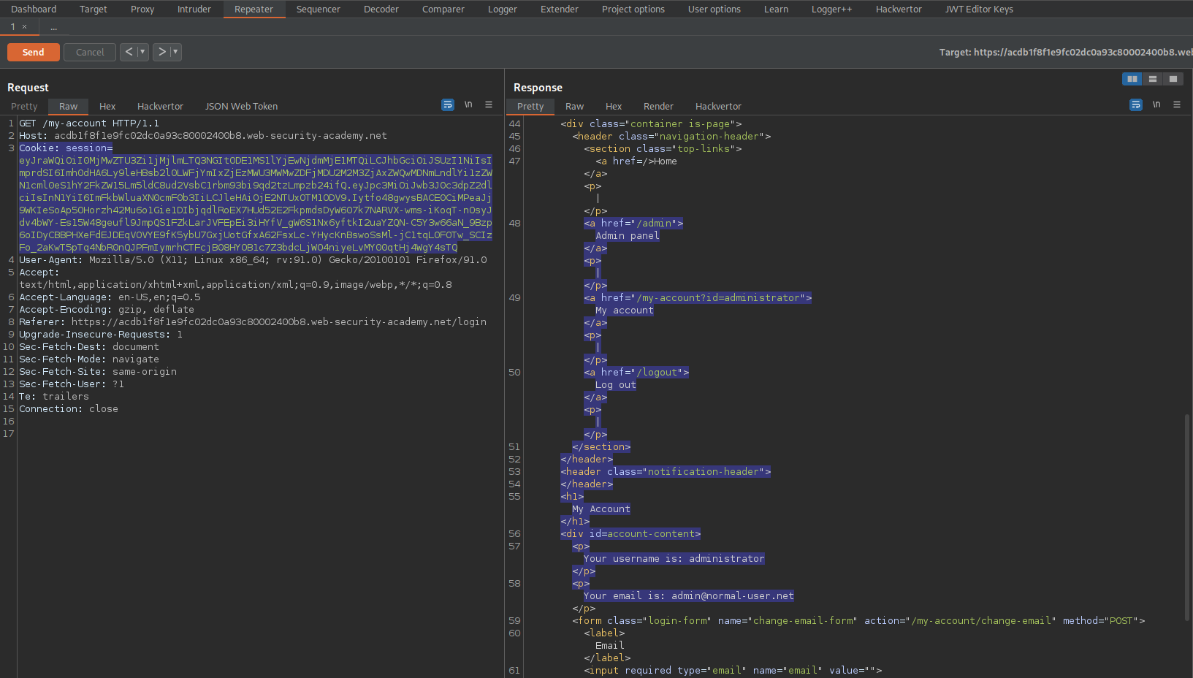Screen dimensions: 1193x678
Task: Switch Request view to Pretty
Action: (x=24, y=107)
